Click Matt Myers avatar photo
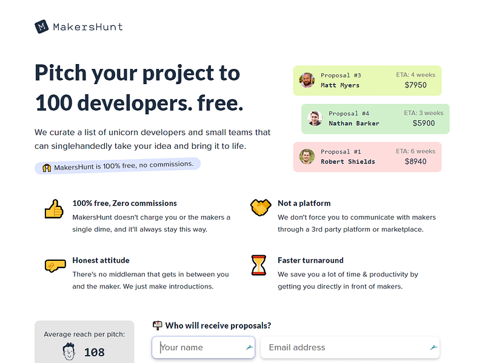The width and height of the screenshot is (485, 363). [x=307, y=80]
